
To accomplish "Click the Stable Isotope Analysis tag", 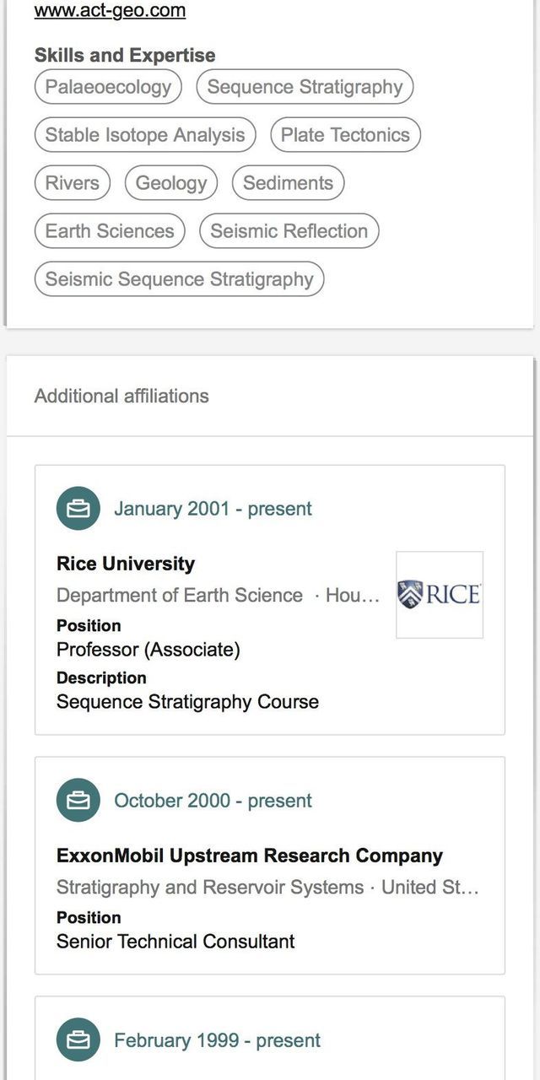I will [x=145, y=135].
